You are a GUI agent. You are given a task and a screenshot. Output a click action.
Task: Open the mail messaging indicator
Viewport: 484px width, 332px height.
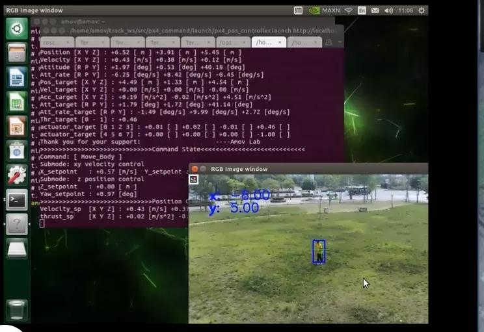click(x=375, y=10)
